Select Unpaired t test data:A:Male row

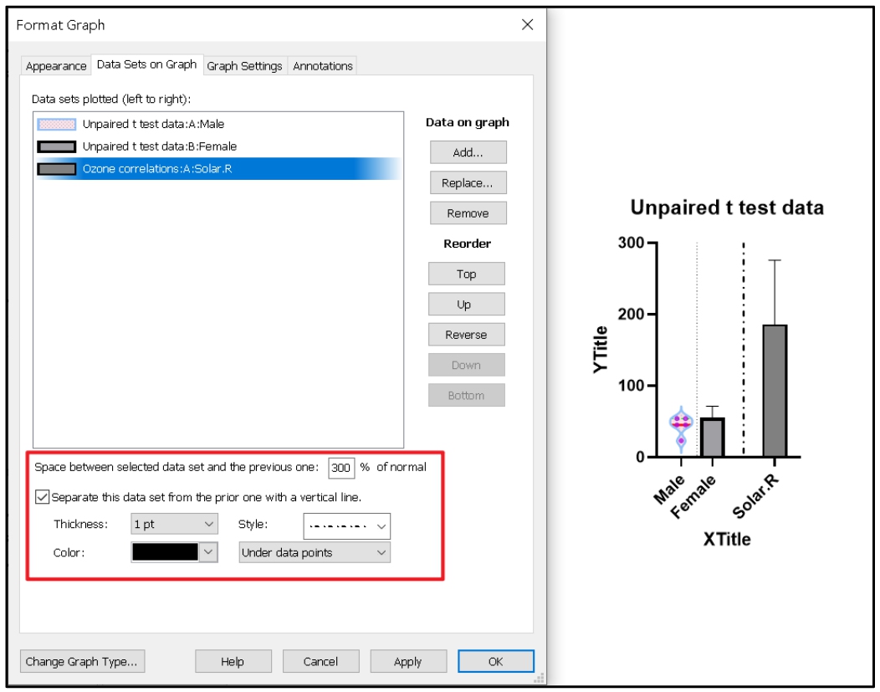[218, 124]
